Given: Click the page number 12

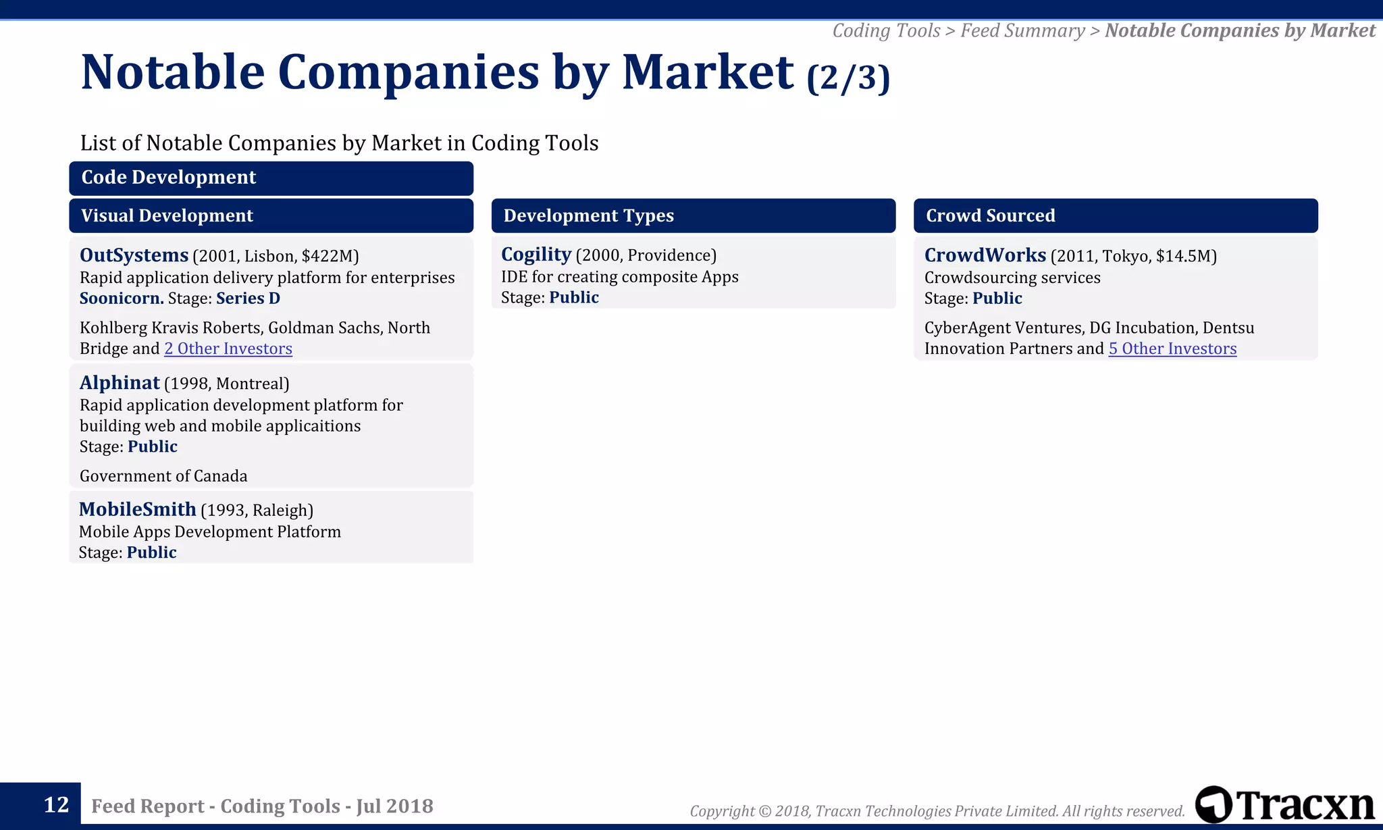Looking at the screenshot, I should tap(56, 805).
